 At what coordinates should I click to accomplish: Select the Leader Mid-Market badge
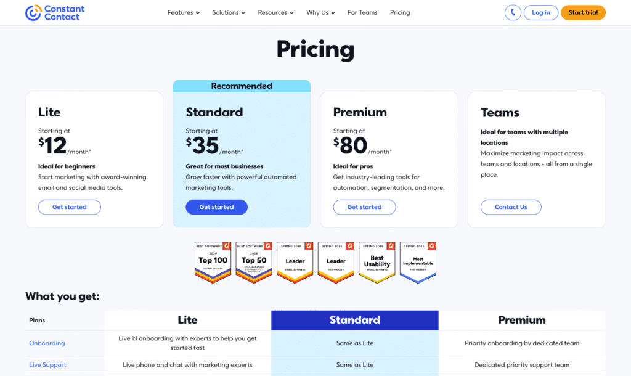pos(336,263)
